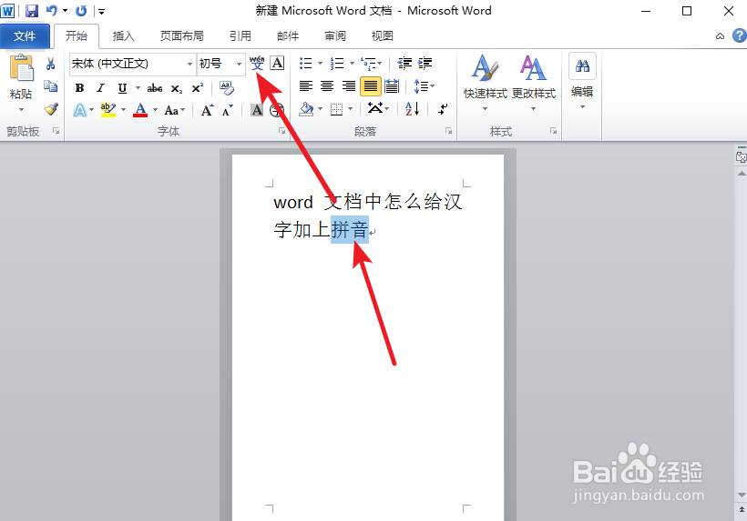
Task: Click the Undo arrow
Action: 51,11
